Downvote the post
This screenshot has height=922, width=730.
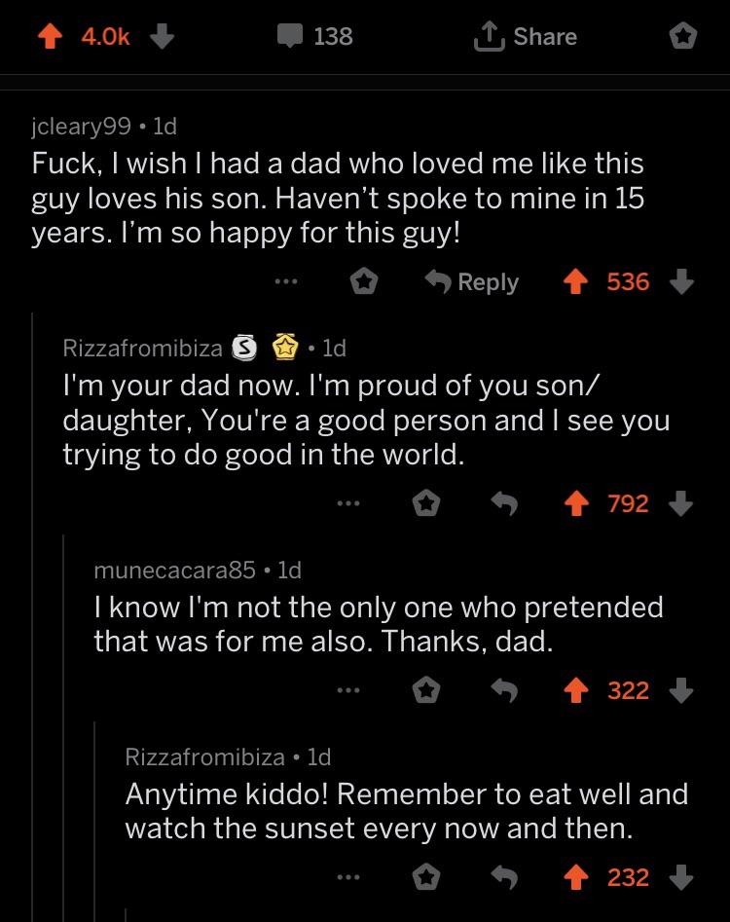tap(162, 36)
